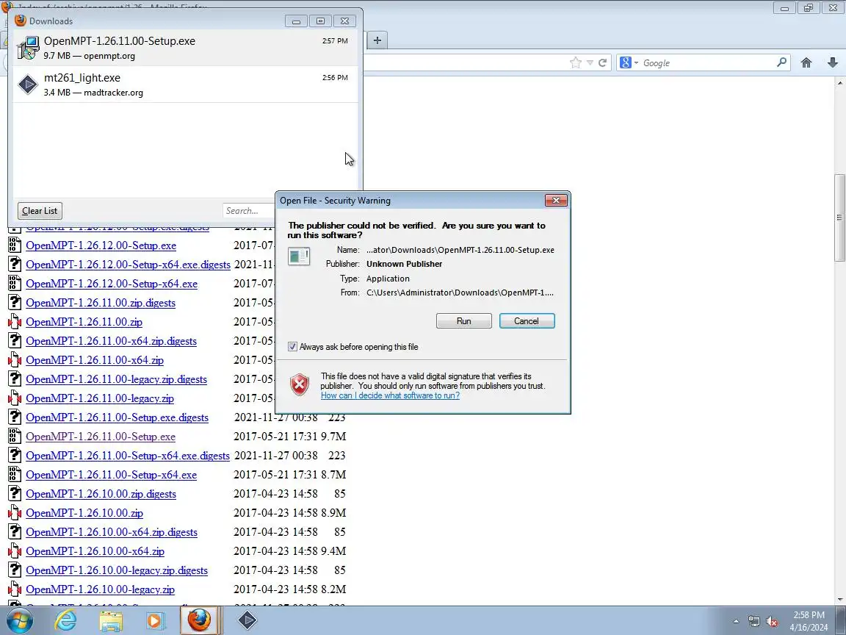The image size is (846, 635).
Task: Open a new Firefox tab with plus button
Action: coord(377,40)
